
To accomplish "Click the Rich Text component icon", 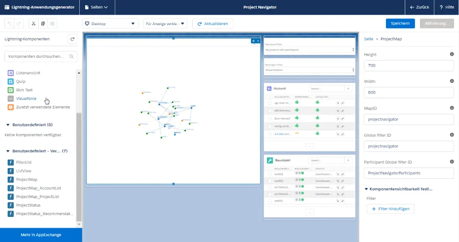I will 11,90.
